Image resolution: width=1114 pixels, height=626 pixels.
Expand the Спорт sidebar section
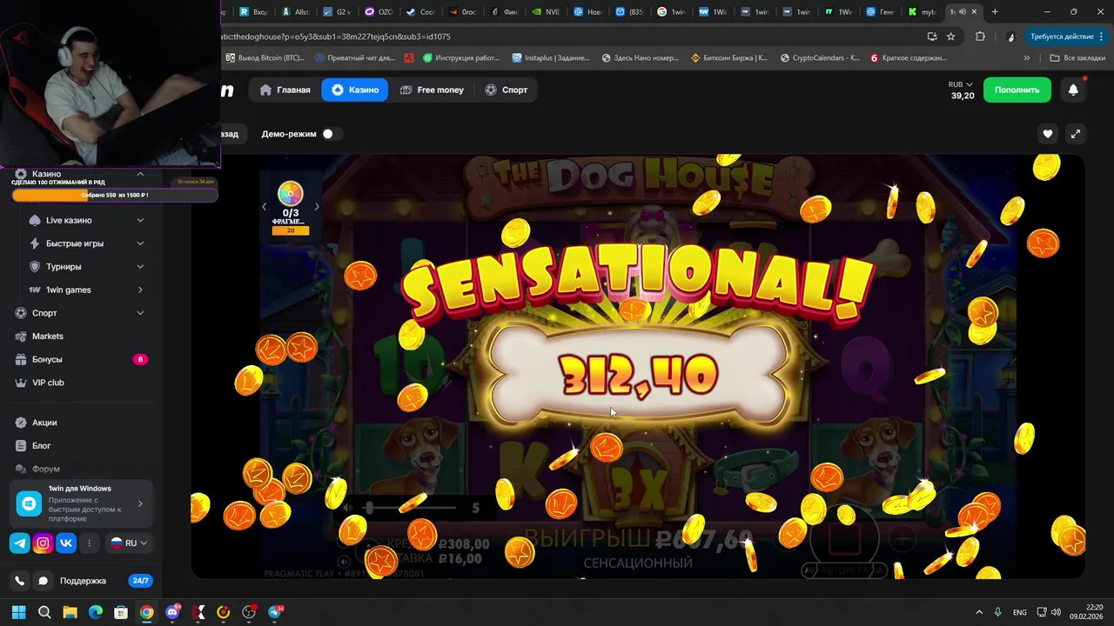tap(140, 313)
